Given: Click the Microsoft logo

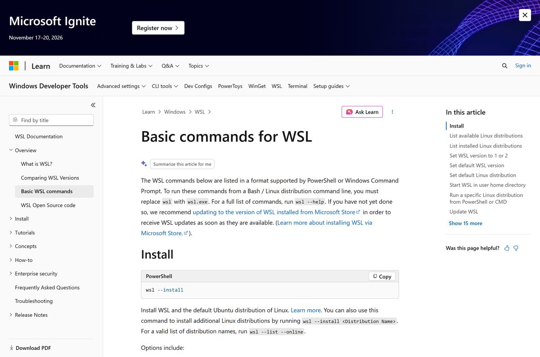Looking at the screenshot, I should click(x=14, y=66).
